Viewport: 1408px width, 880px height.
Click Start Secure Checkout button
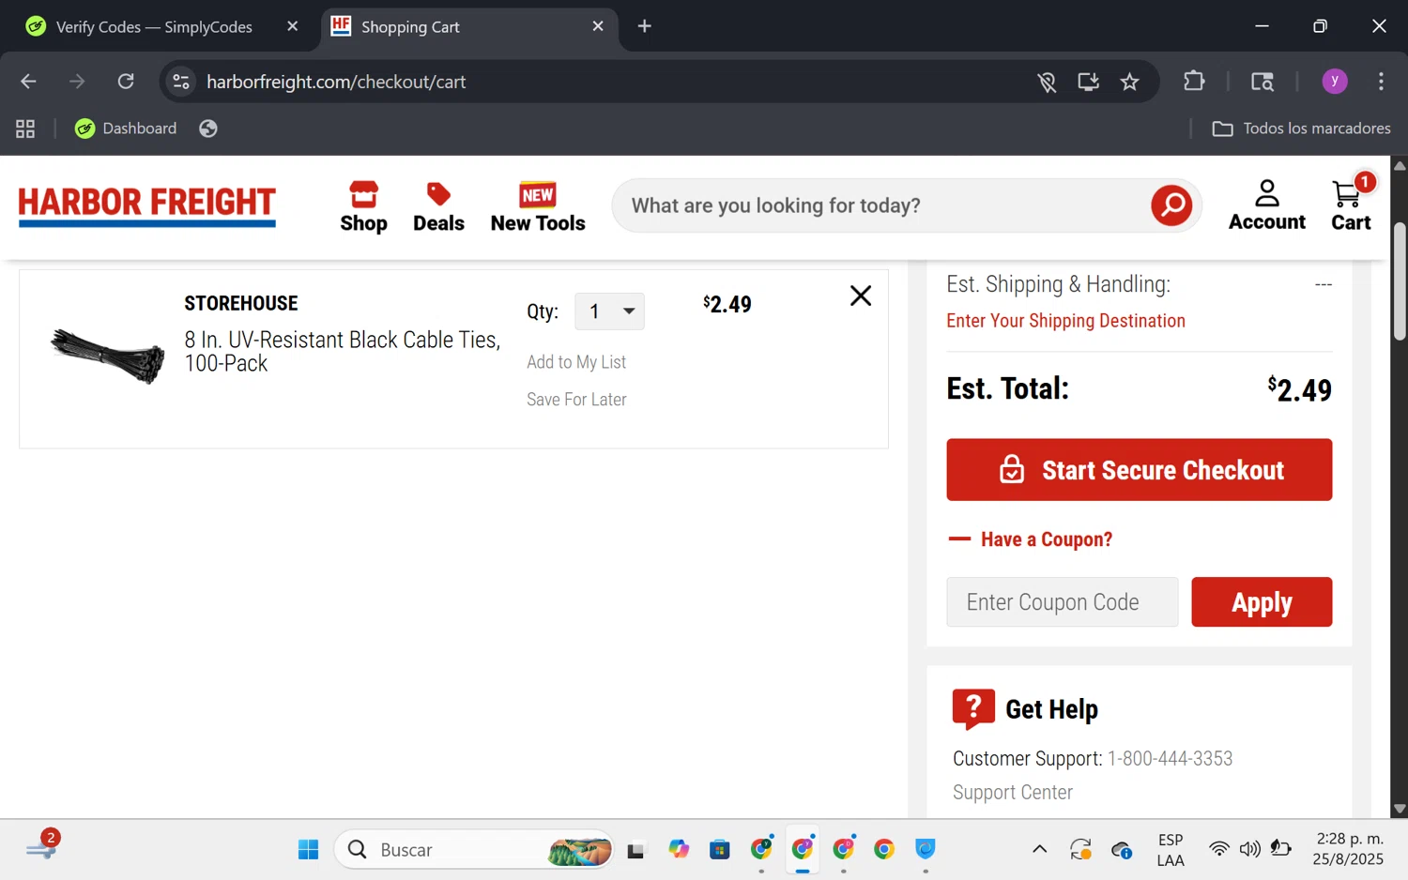point(1140,470)
